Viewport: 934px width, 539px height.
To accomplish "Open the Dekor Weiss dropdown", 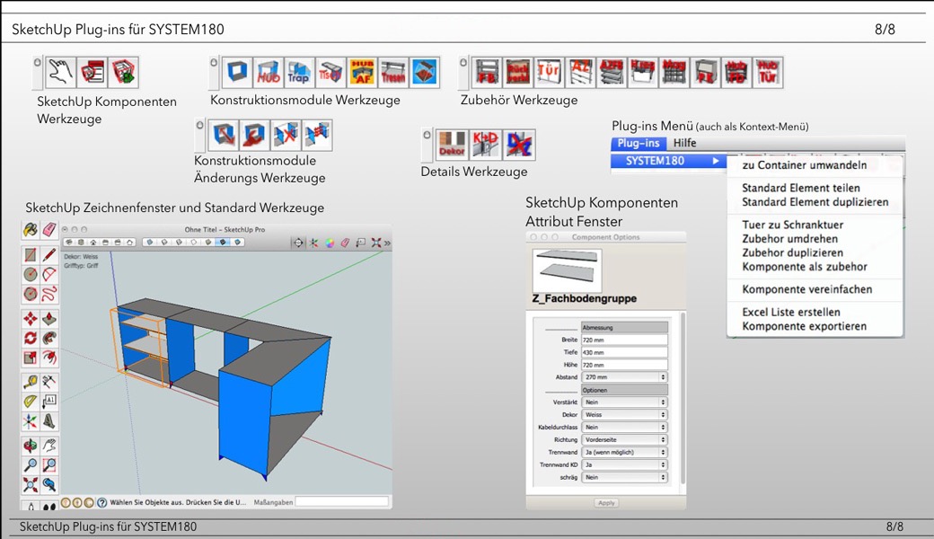I will coord(624,414).
